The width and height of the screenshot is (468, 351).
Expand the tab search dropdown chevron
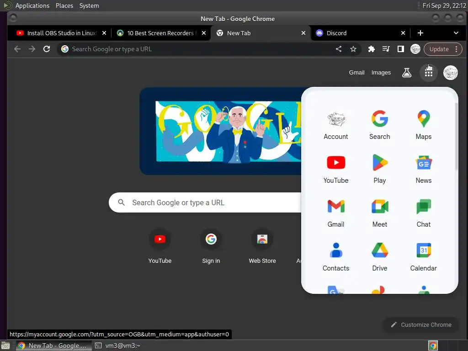pyautogui.click(x=456, y=33)
